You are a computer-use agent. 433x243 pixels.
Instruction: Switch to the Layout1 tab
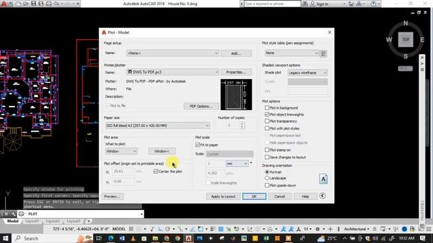coord(32,221)
